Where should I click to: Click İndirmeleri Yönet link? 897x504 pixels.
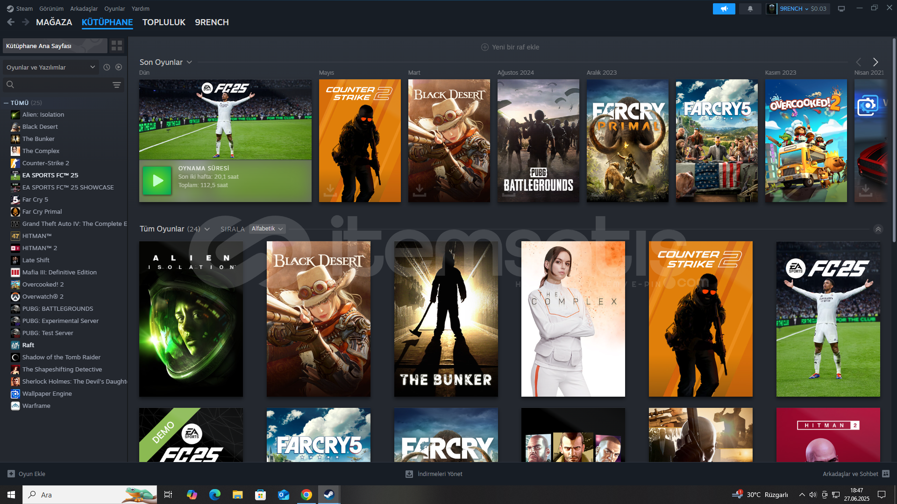coord(440,474)
